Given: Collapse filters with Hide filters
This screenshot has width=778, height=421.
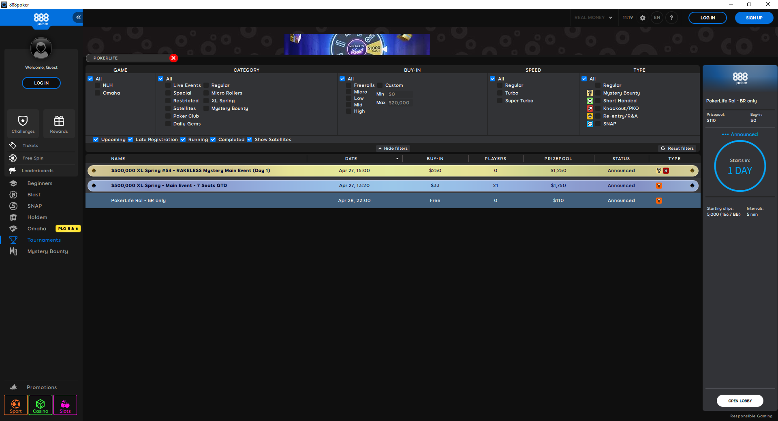Looking at the screenshot, I should [x=393, y=149].
